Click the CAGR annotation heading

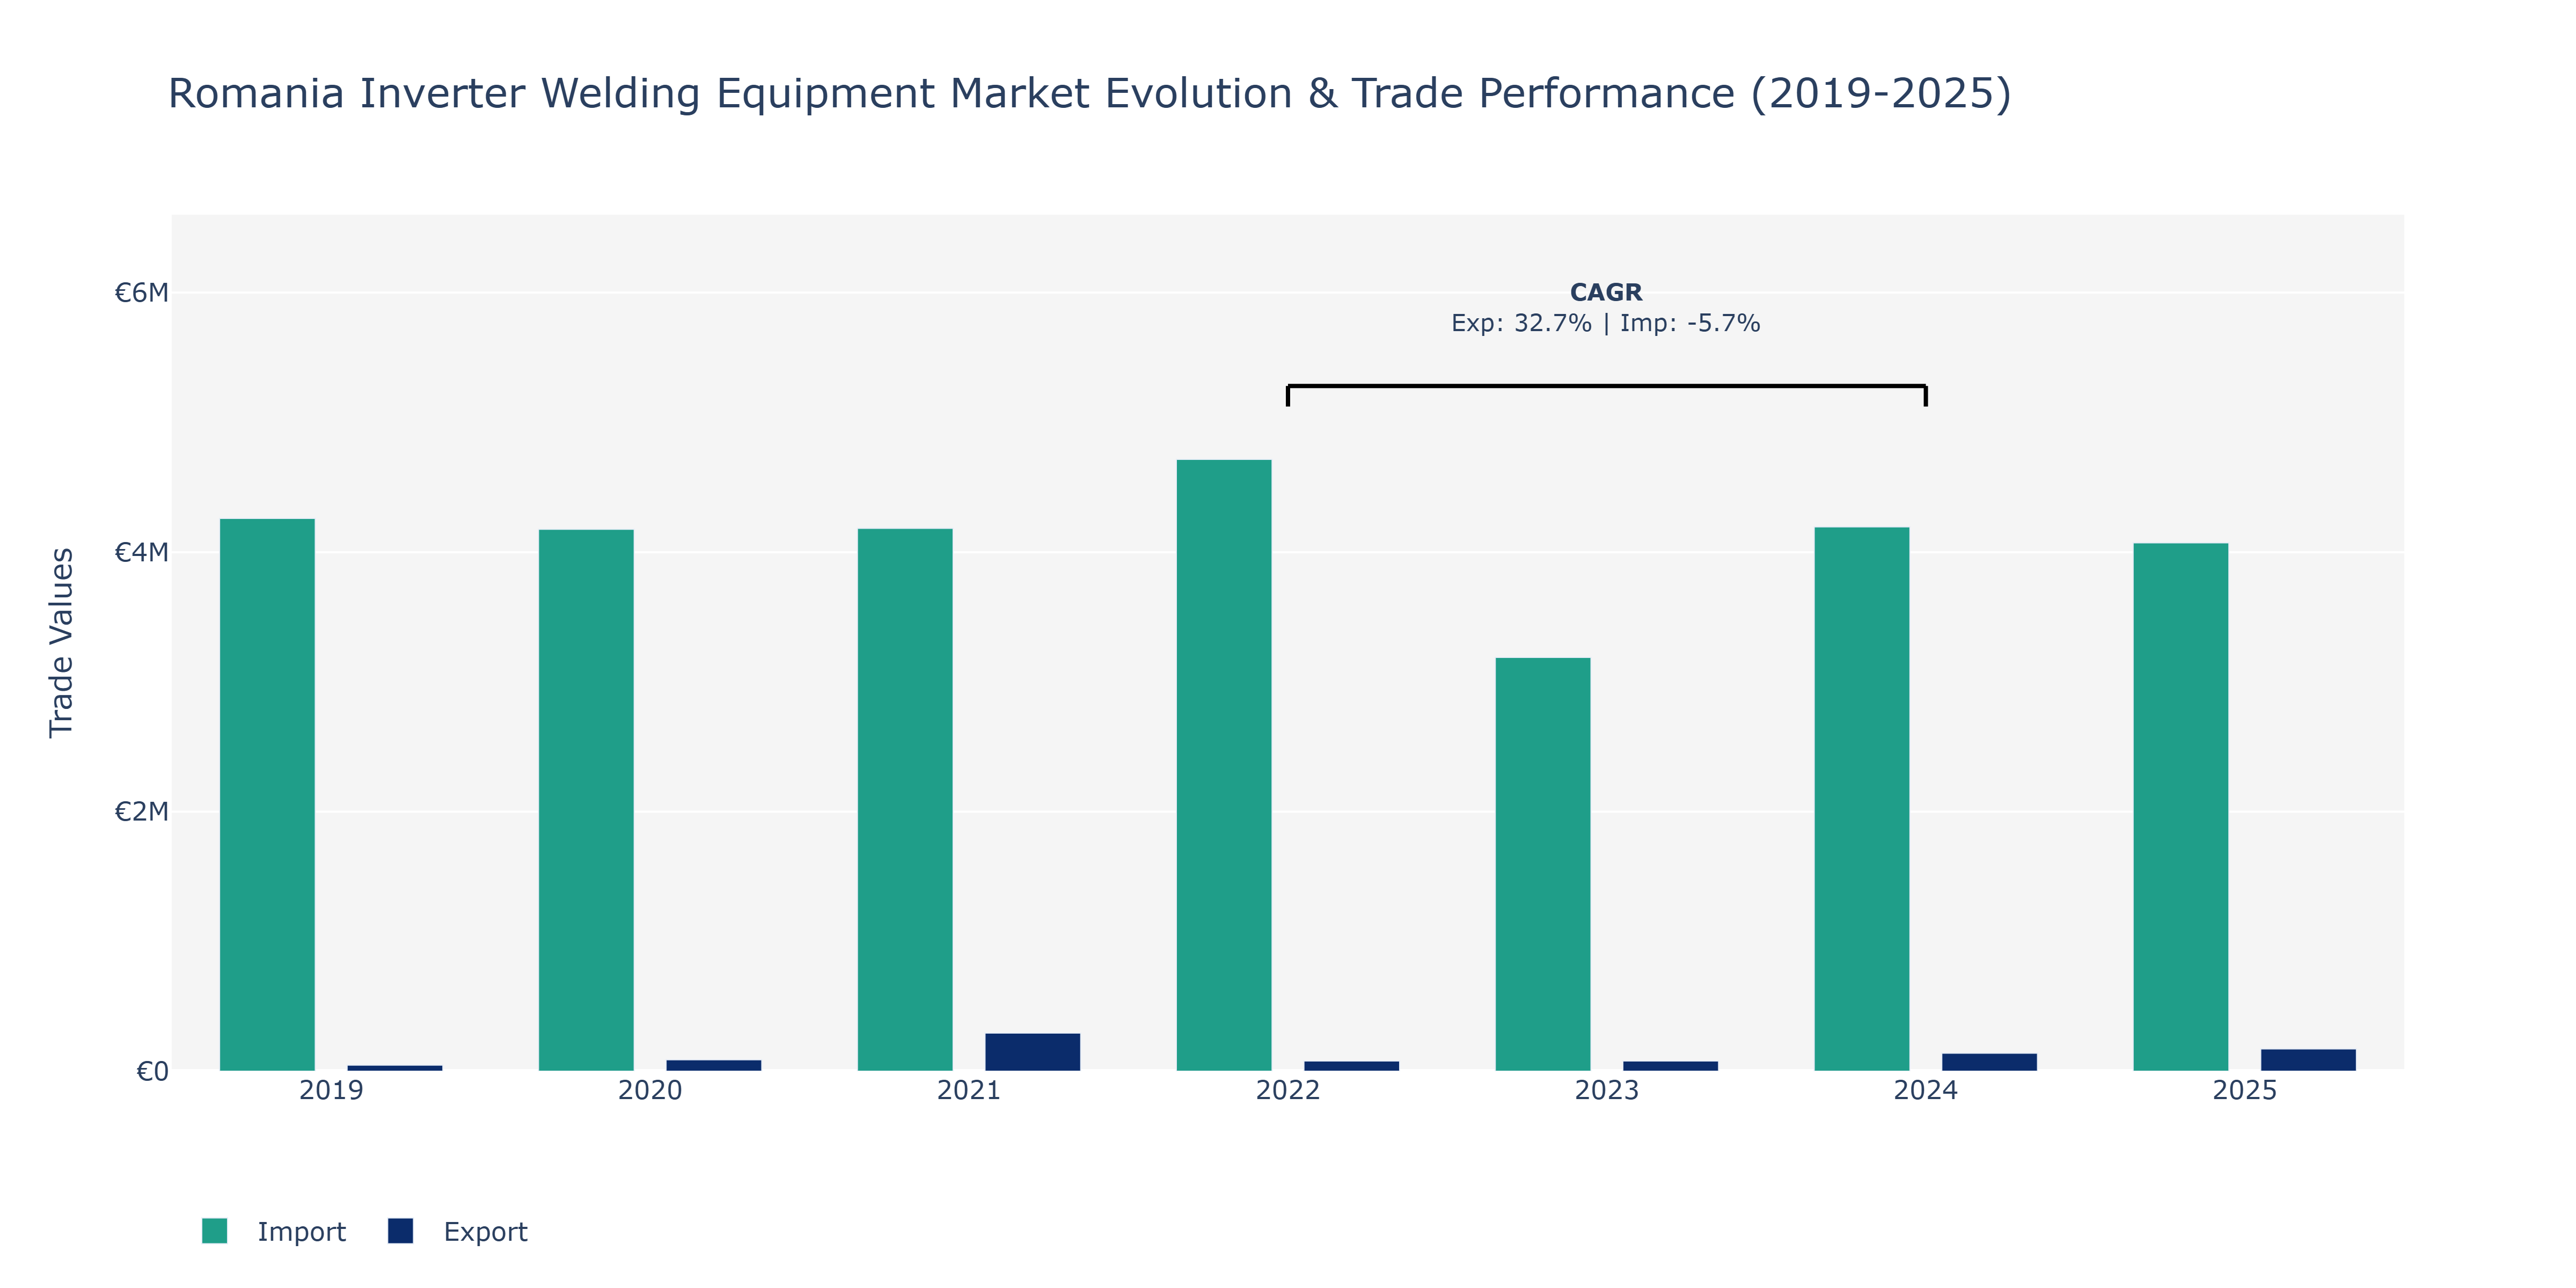[x=1606, y=292]
